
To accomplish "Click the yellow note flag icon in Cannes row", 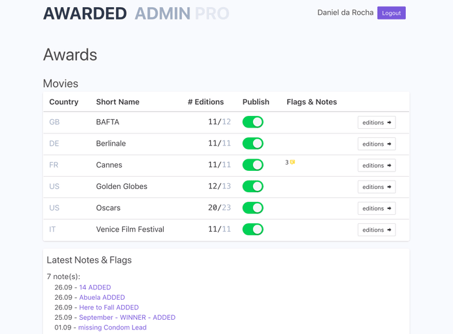I will [x=293, y=162].
